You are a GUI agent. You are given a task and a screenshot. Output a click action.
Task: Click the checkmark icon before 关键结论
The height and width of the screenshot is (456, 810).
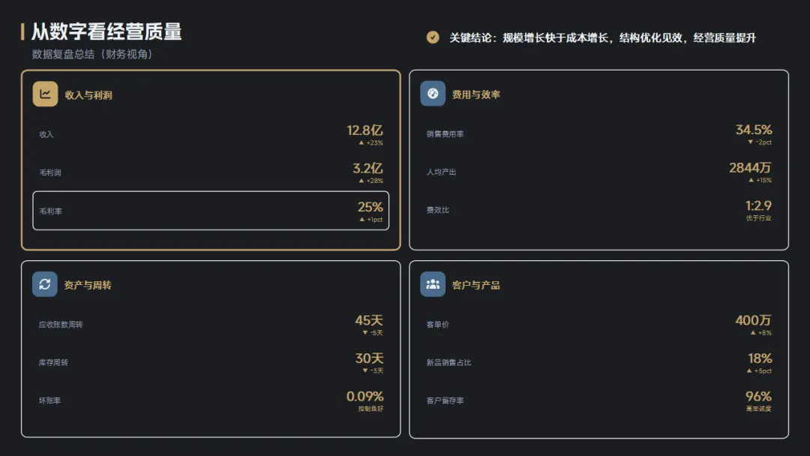point(433,37)
